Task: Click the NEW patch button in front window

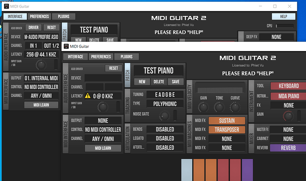Action: coord(142,82)
